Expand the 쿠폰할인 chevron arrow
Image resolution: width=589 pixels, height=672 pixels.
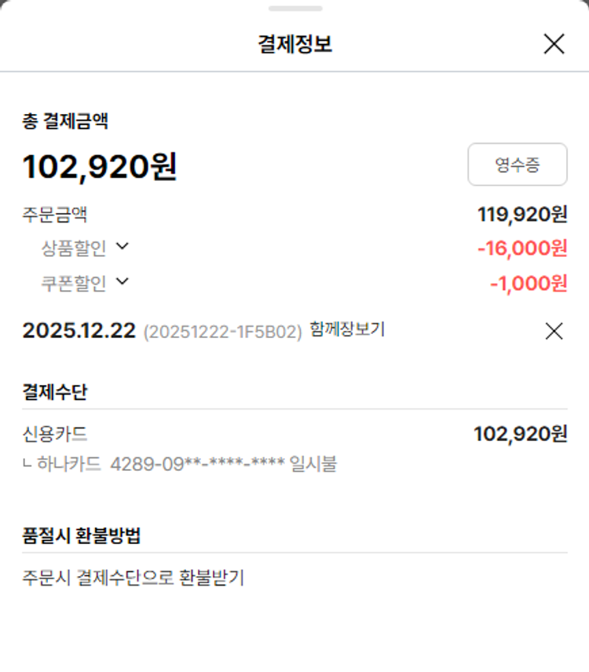122,281
